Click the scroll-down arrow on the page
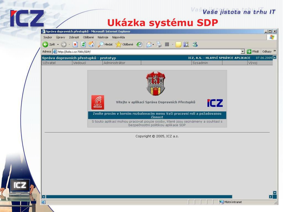283x212 pixels. pos(275,192)
